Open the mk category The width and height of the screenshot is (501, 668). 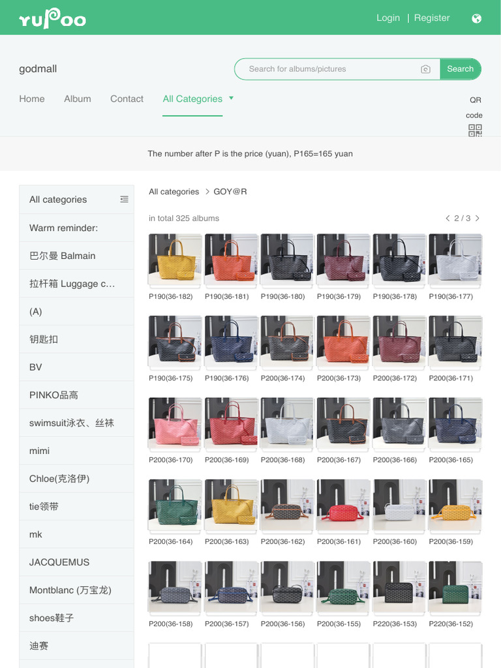coord(77,534)
